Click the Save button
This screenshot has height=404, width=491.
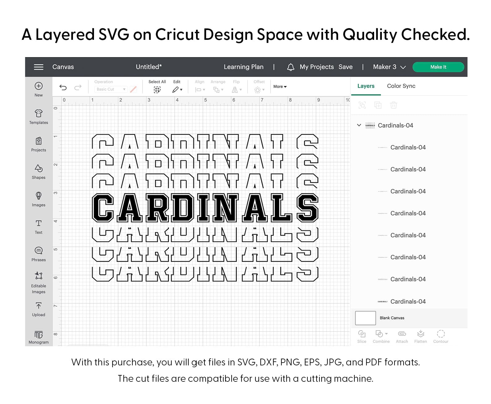pos(345,67)
